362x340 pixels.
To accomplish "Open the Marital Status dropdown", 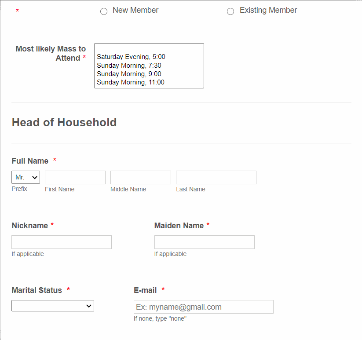I will [52, 306].
